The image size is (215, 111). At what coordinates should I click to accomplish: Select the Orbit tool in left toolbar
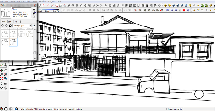click(x=2, y=71)
